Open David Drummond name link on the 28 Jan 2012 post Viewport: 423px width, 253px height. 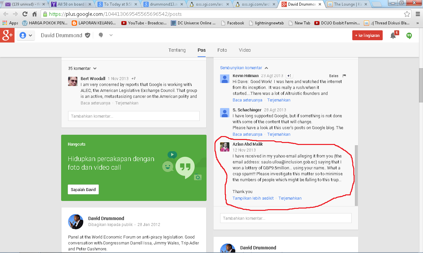point(106,218)
